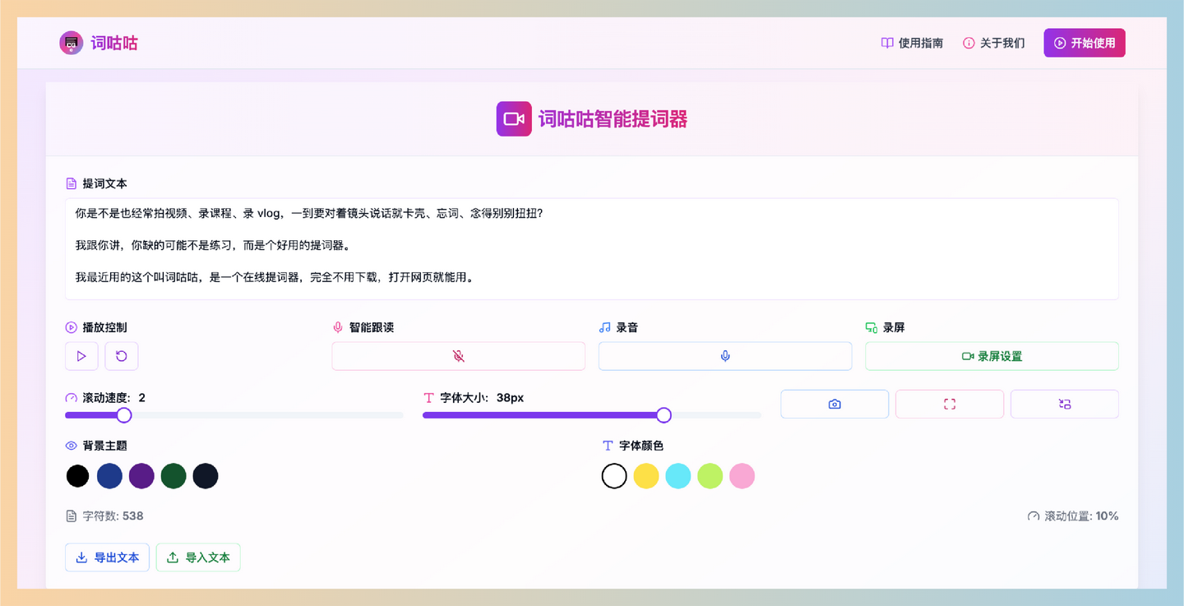Import a script via 导入文本
The height and width of the screenshot is (606, 1184).
[x=197, y=557]
